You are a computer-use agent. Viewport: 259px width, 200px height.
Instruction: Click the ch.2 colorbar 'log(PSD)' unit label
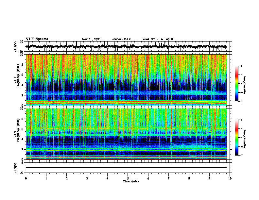pos(245,139)
